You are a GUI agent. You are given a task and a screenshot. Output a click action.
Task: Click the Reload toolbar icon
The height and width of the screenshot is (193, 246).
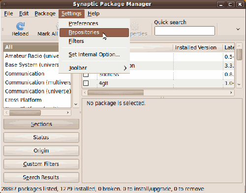click(x=20, y=26)
